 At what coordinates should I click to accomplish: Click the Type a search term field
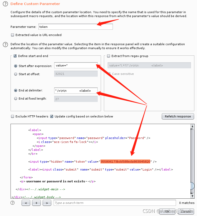pyautogui.click(x=115, y=203)
